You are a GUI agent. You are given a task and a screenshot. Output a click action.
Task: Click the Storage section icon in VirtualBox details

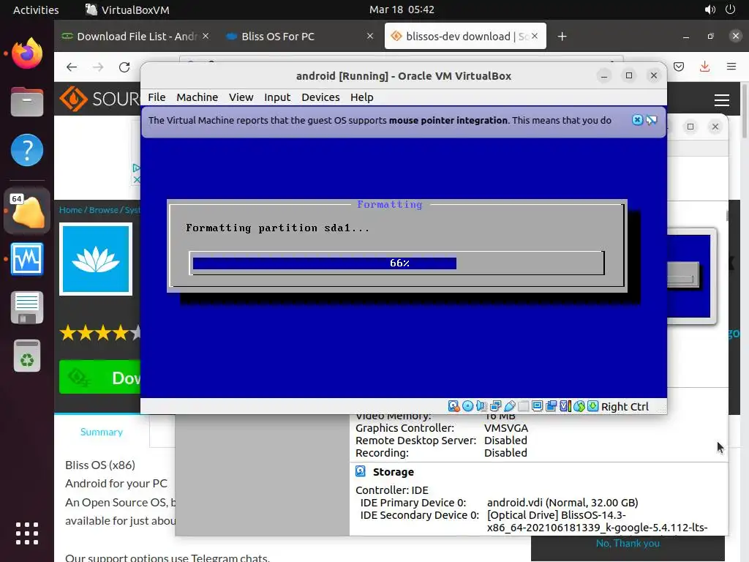click(361, 472)
